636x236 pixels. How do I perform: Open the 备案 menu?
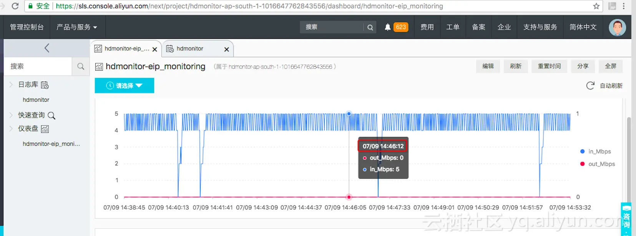[x=478, y=27]
